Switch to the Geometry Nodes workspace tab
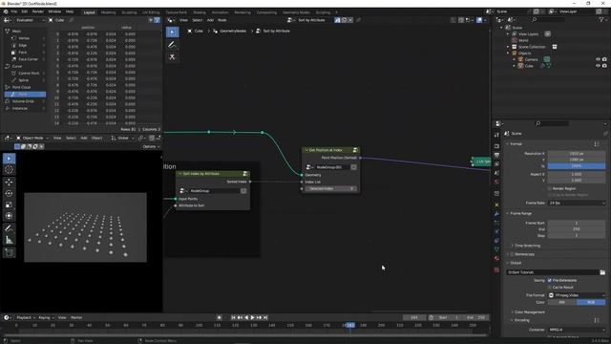Image resolution: width=611 pixels, height=344 pixels. 296,12
